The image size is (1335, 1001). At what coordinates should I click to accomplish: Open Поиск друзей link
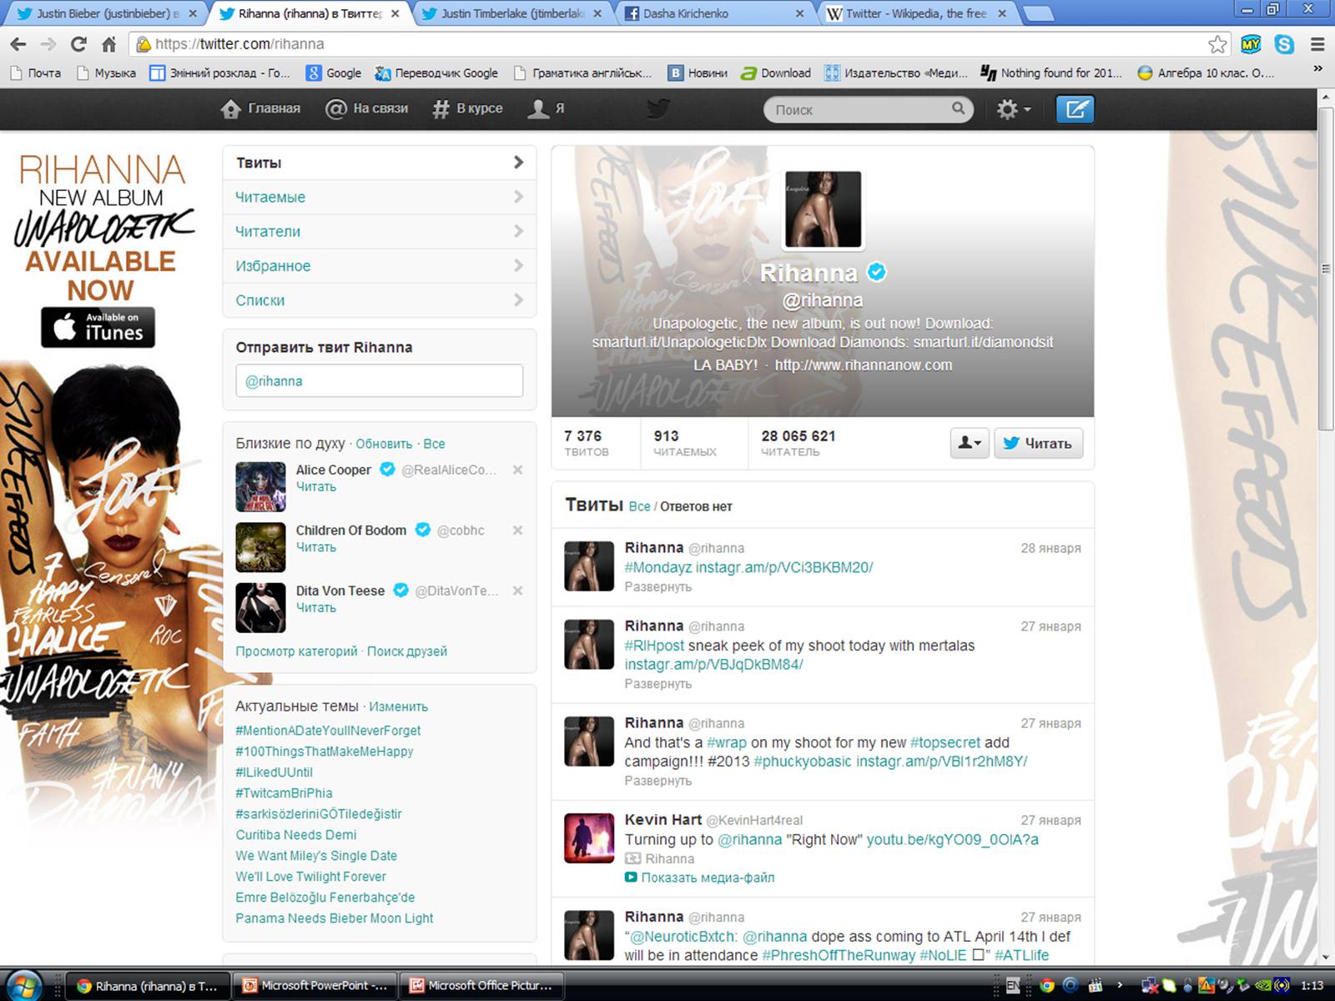click(407, 651)
